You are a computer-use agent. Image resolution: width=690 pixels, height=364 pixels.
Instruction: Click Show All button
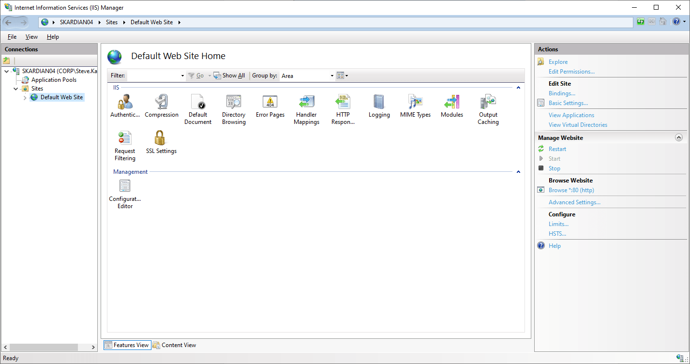coord(229,76)
